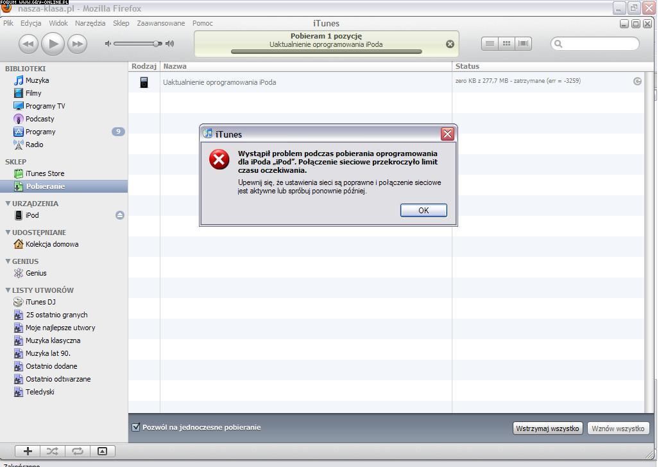Collapse the URZĄDZENIA section
This screenshot has height=467, width=659.
[8, 204]
